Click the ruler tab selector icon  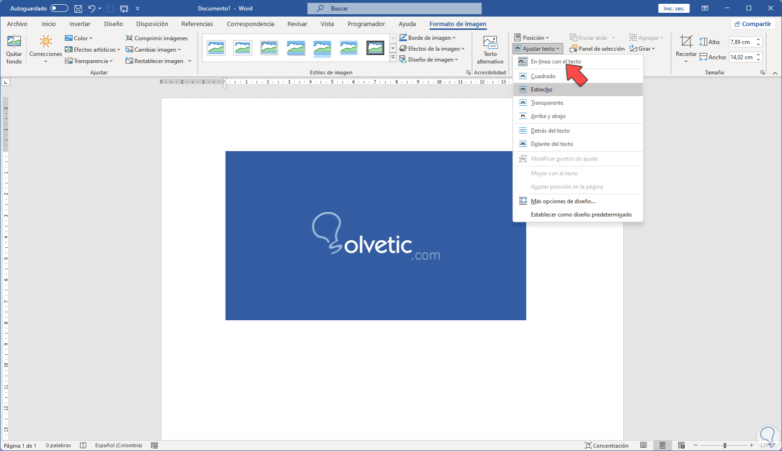(x=6, y=82)
